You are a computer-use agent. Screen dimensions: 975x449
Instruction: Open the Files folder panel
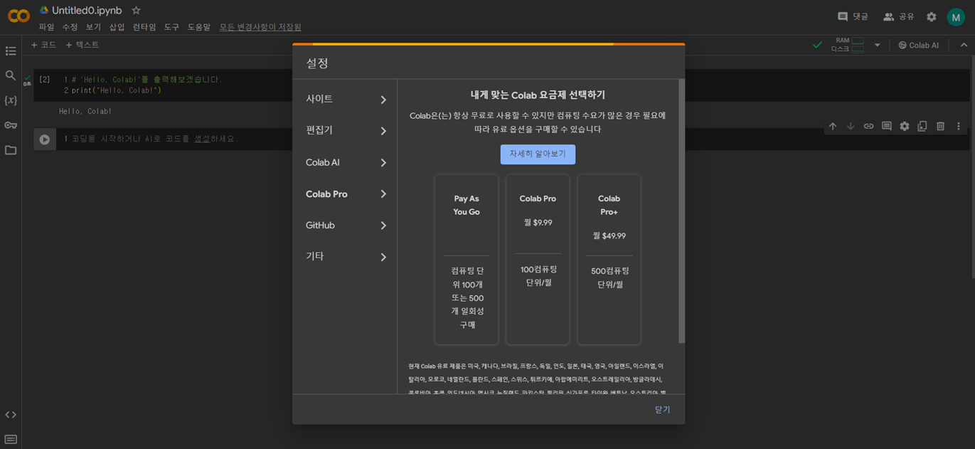(11, 151)
